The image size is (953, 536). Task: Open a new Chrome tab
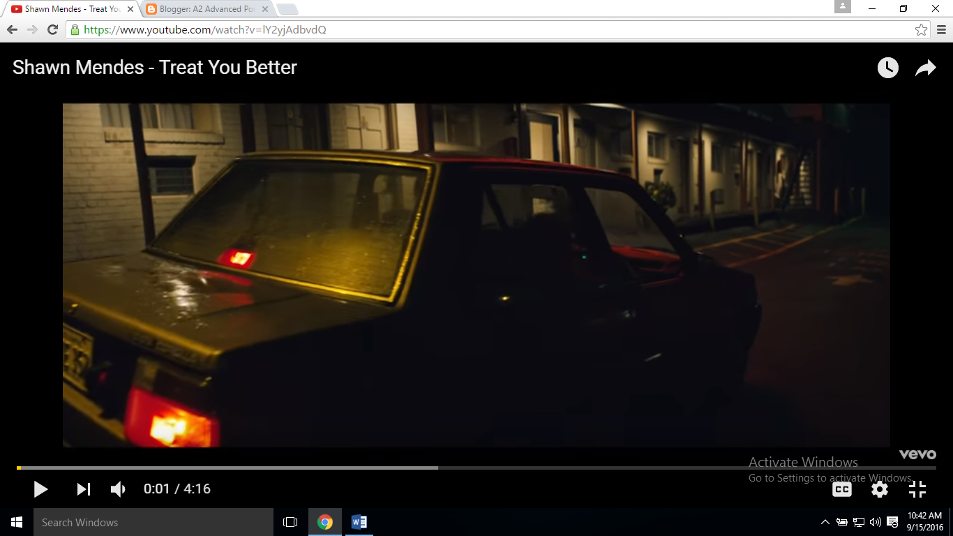pos(287,9)
